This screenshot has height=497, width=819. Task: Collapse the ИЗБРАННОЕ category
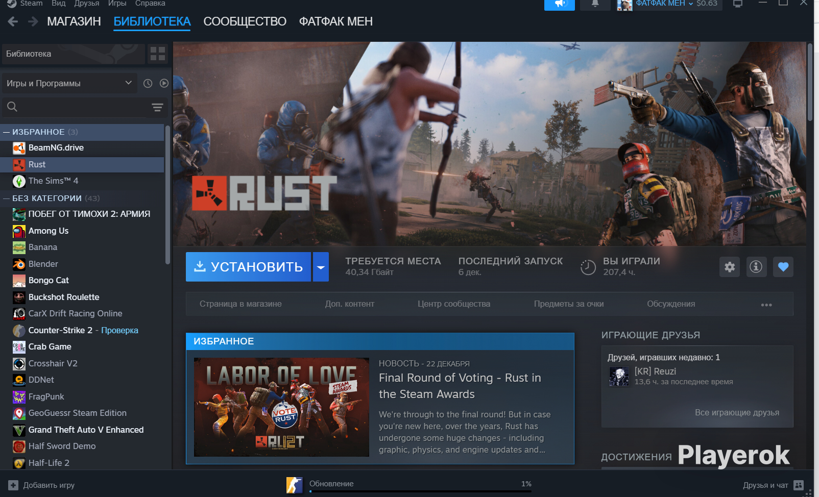(7, 132)
